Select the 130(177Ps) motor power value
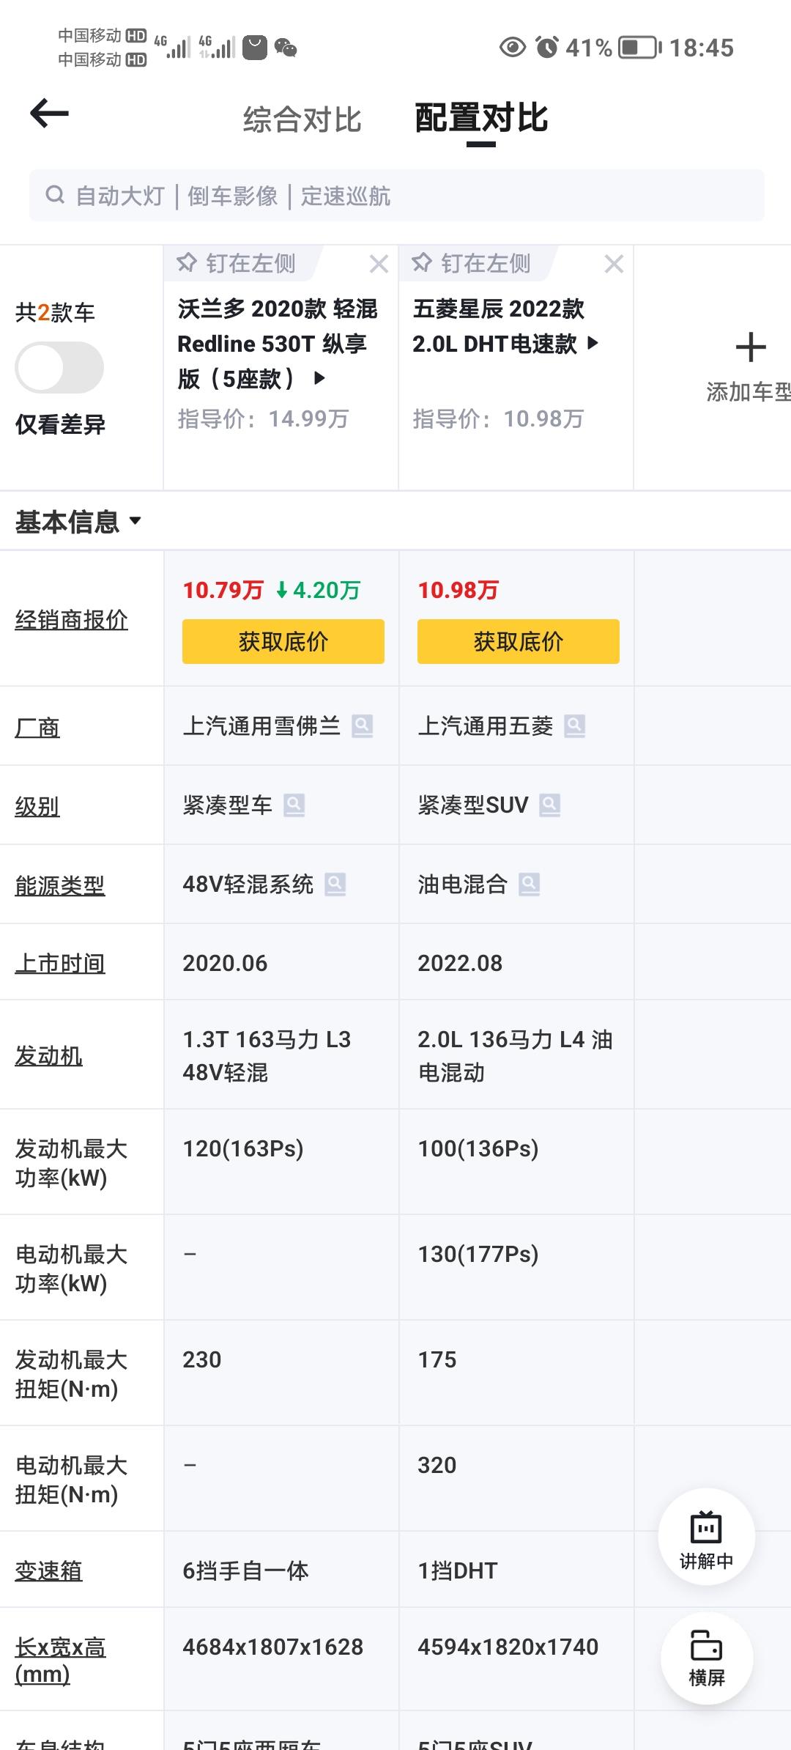The image size is (791, 1750). tap(478, 1254)
